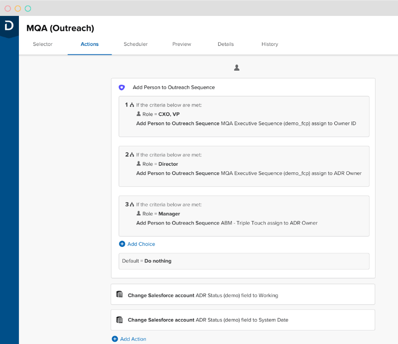Click the purple Outreach icon beside Add Person
The width and height of the screenshot is (398, 344).
(122, 88)
